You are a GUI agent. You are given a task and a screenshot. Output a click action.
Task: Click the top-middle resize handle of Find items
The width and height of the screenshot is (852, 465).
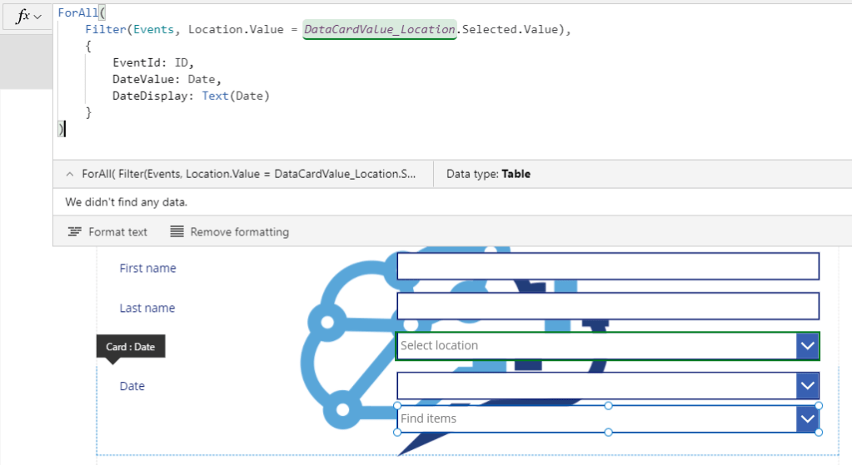[x=608, y=405]
